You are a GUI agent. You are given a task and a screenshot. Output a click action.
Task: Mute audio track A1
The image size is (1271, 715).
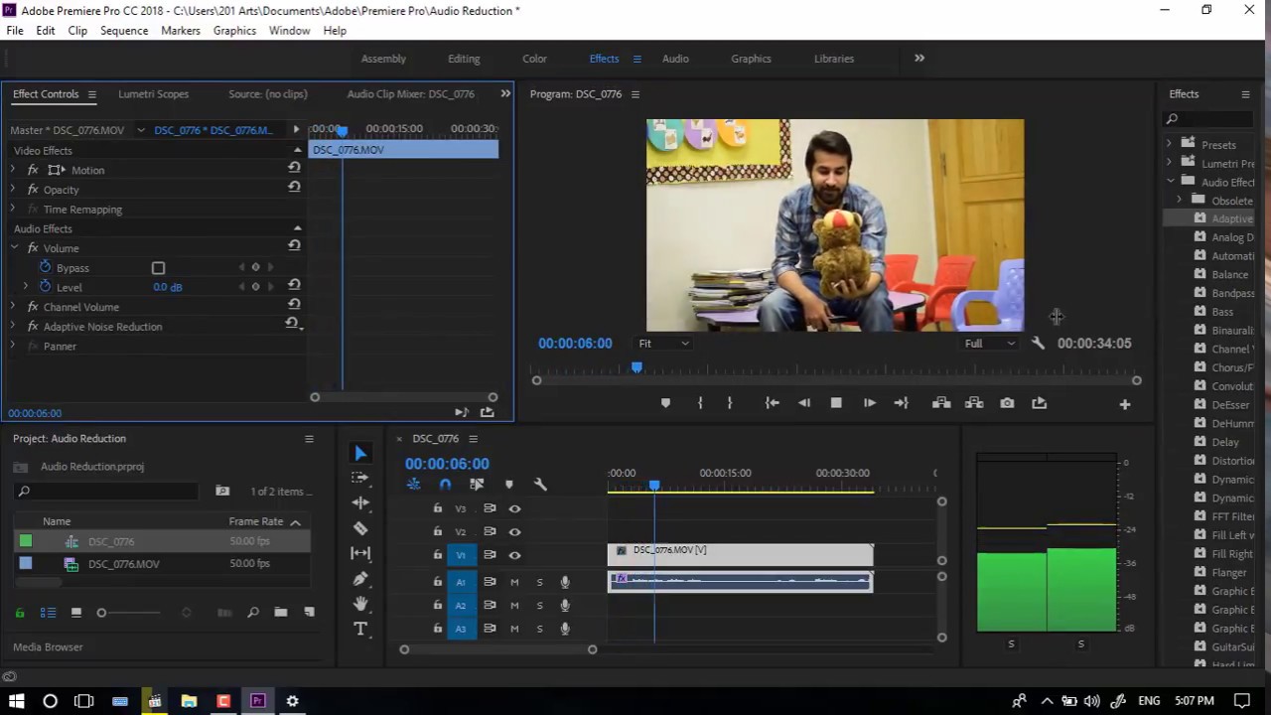(514, 582)
